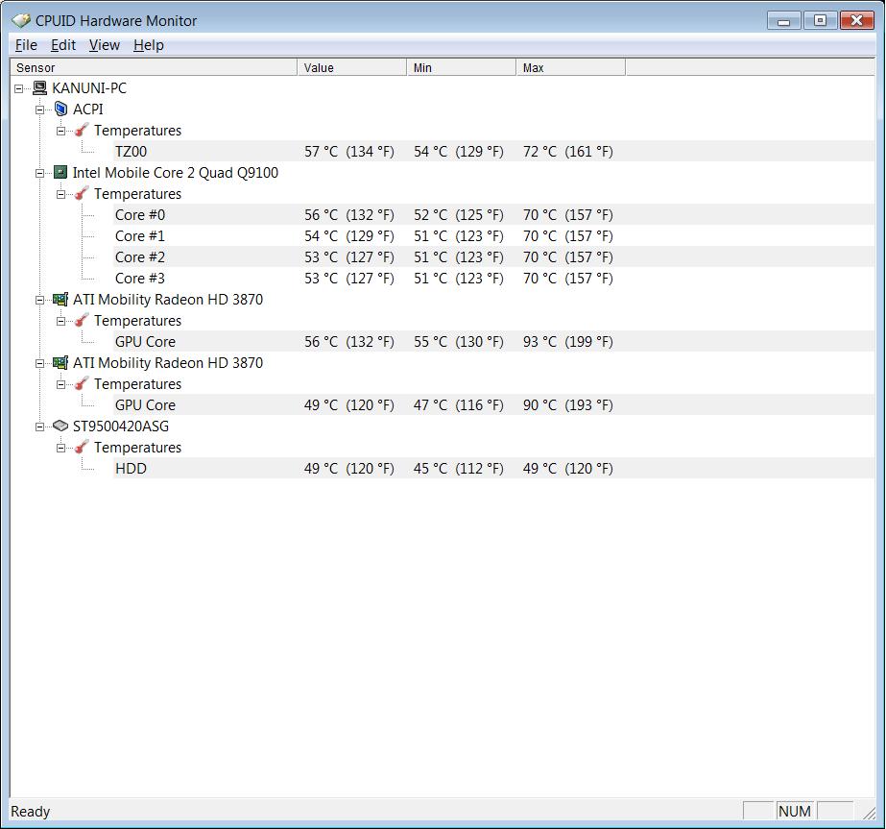
Task: Select the Core #2 sensor row
Action: (x=493, y=257)
